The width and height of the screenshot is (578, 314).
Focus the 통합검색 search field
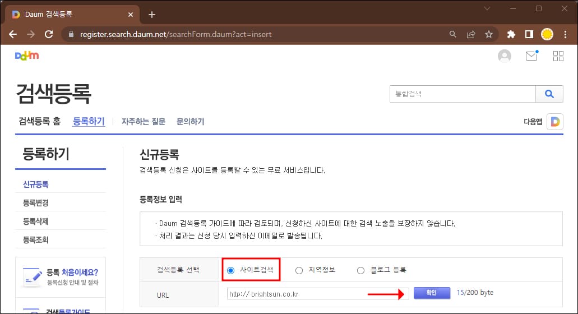(463, 94)
